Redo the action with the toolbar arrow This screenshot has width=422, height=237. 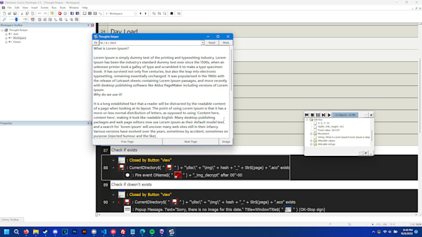[45, 14]
